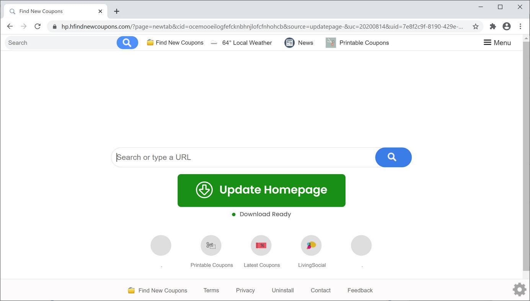The height and width of the screenshot is (301, 530).
Task: Open the Uninstall footer link
Action: point(283,290)
